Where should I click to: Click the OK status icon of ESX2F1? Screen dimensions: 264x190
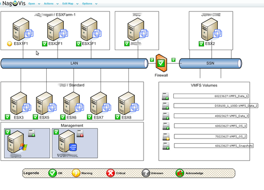pos(44,44)
